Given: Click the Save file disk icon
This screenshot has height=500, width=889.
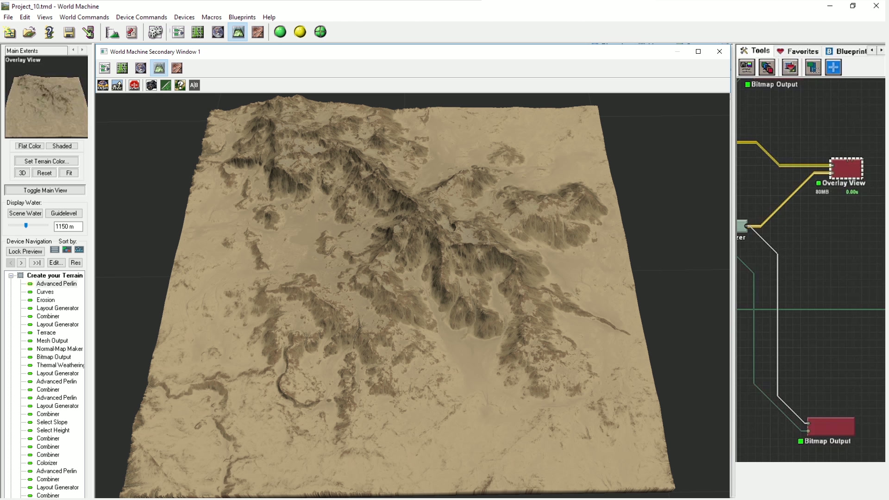Looking at the screenshot, I should tap(69, 32).
